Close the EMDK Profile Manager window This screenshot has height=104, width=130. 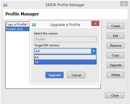click(x=124, y=4)
